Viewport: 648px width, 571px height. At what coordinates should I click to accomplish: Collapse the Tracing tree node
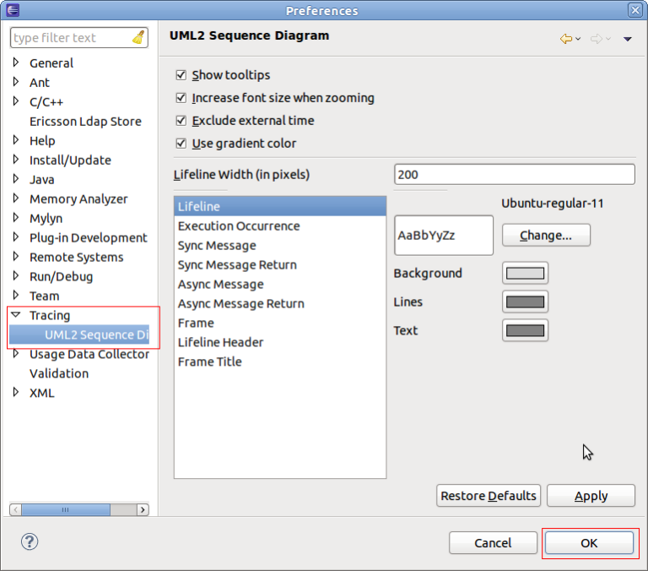coord(16,315)
